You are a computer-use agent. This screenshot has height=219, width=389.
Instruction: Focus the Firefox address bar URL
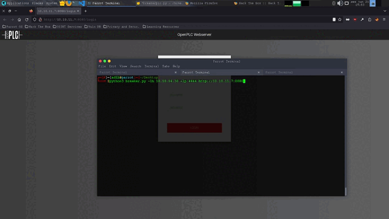(x=70, y=19)
